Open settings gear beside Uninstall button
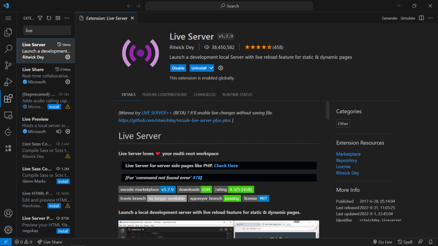Image resolution: width=438 pixels, height=246 pixels. (x=220, y=68)
